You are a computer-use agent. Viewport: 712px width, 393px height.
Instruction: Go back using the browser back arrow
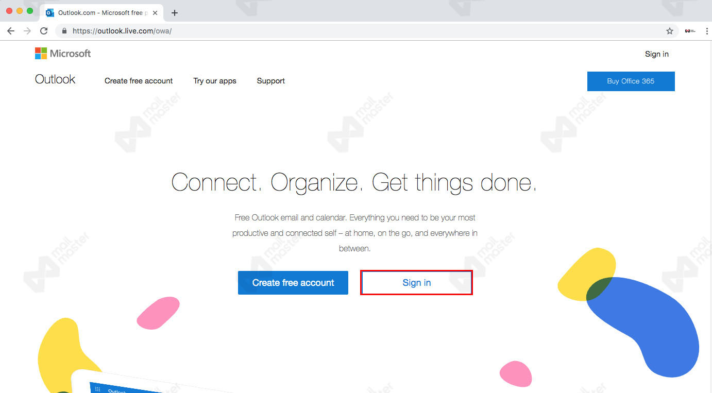11,31
